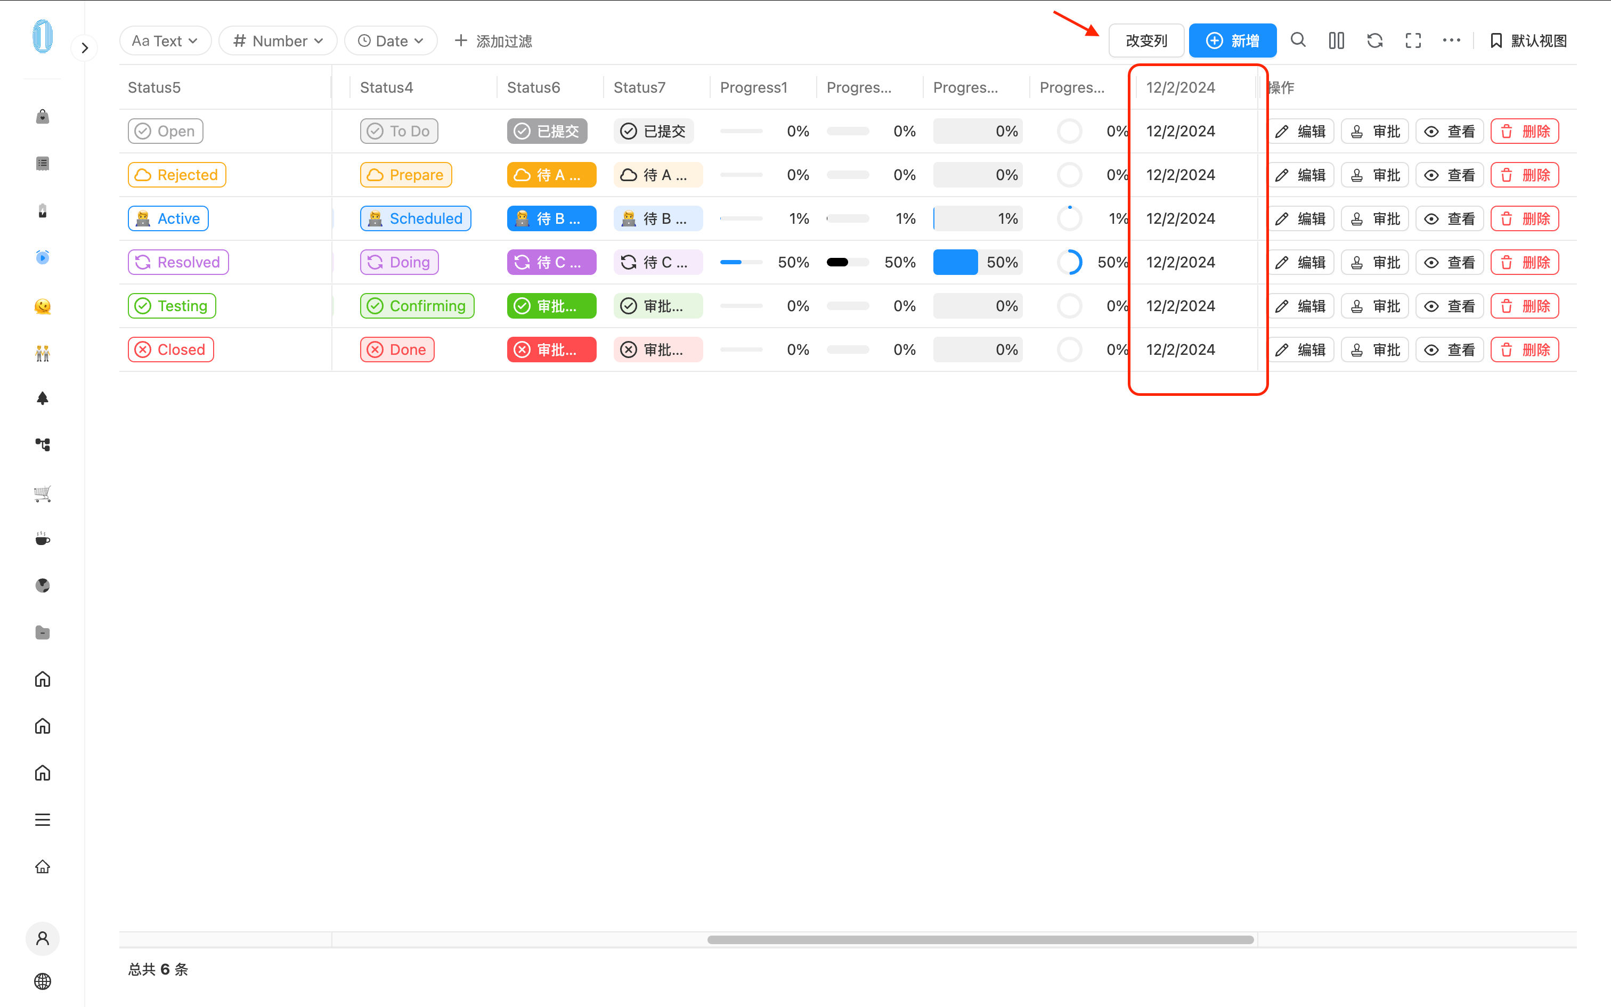The height and width of the screenshot is (1007, 1611).
Task: Click the Status6 column header
Action: click(550, 87)
